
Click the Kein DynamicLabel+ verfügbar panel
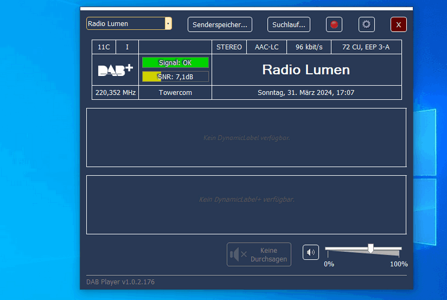[x=246, y=205]
